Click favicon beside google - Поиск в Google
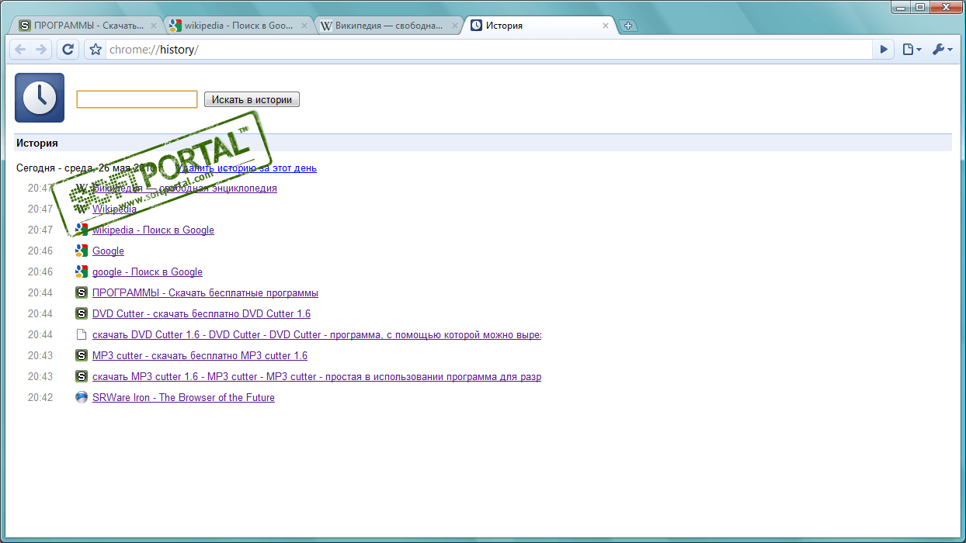The height and width of the screenshot is (543, 966). tap(82, 271)
